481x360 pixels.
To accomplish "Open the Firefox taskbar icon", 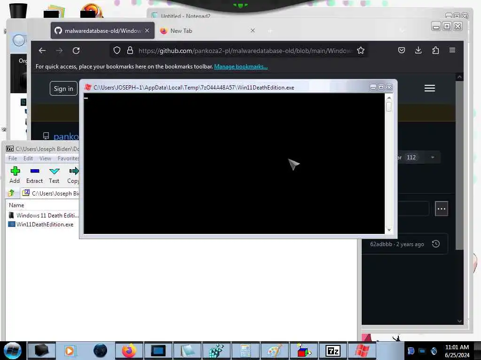I will [x=129, y=351].
